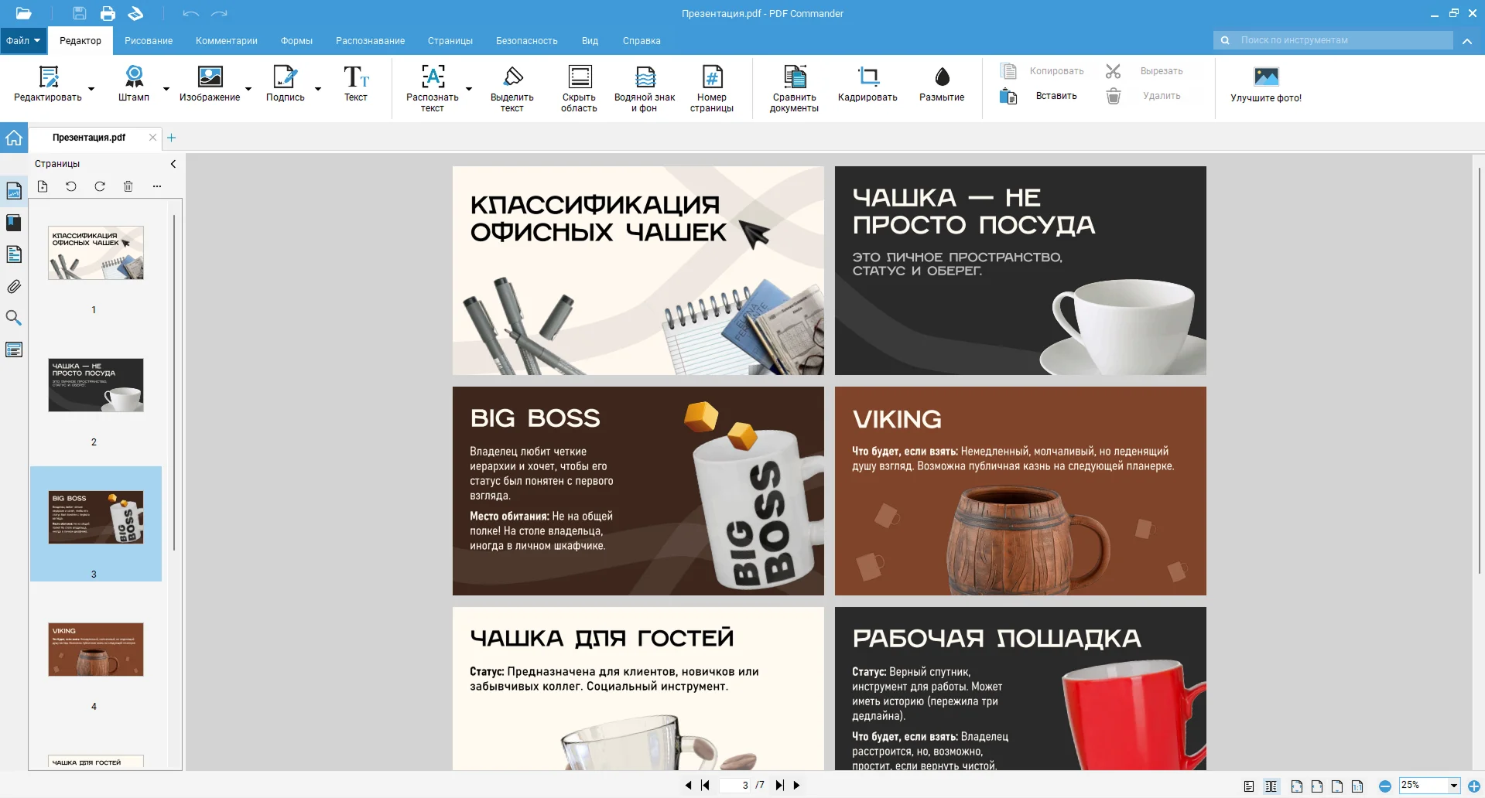Enable actual size 1:1 view
Screen dimensions: 1485x798
(1357, 786)
